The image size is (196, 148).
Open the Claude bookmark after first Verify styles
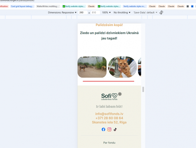(x=91, y=6)
